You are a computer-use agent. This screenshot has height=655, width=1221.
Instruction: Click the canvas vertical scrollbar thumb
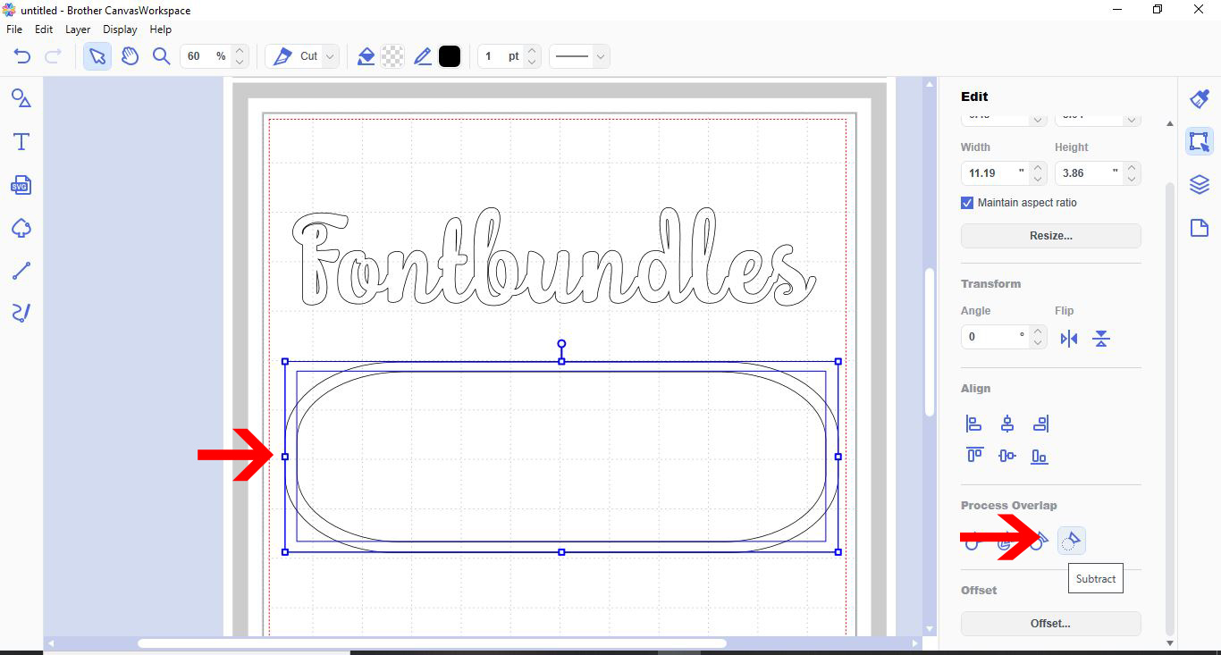930,341
